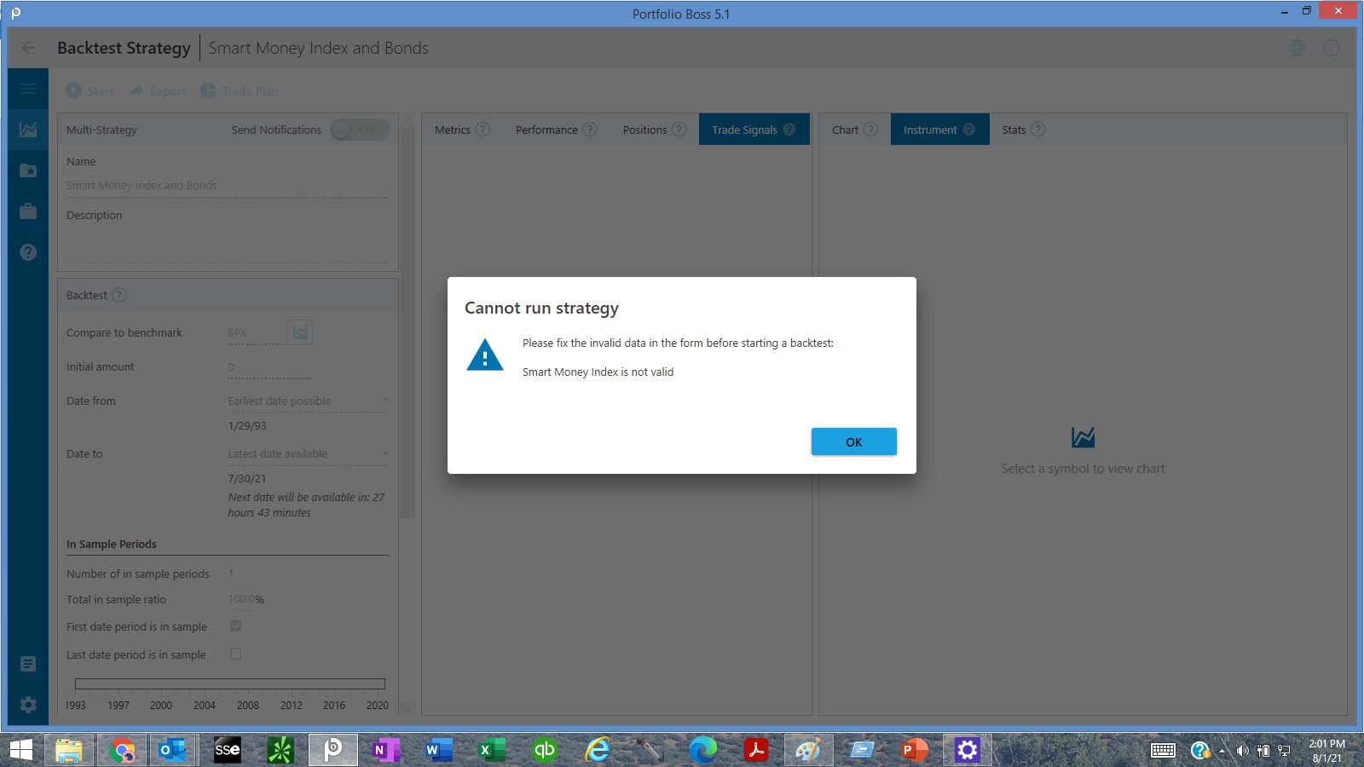Open the hamburger menu in the left sidebar
This screenshot has height=767, width=1364.
point(28,89)
